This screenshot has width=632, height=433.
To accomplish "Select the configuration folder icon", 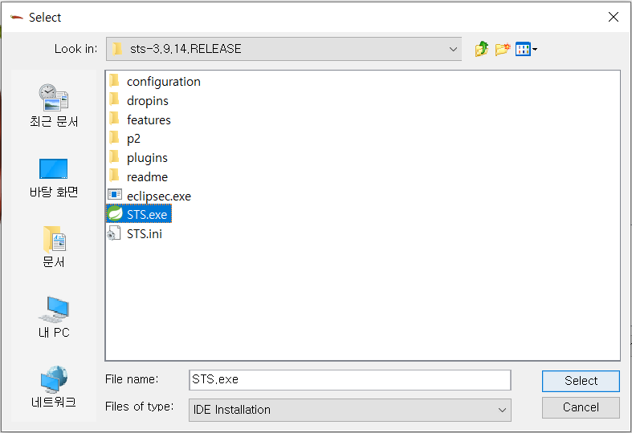I will click(x=115, y=81).
